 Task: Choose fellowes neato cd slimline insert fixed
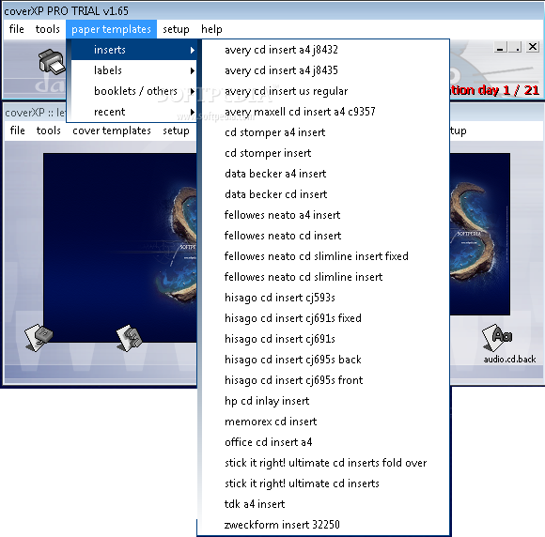325,256
